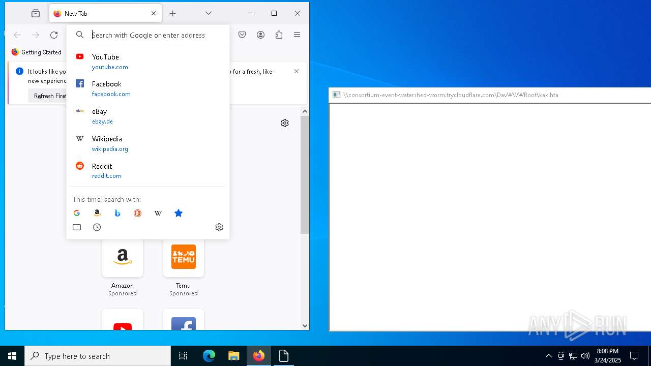Open Firefox View recent browsing icon
The width and height of the screenshot is (651, 366).
tap(36, 14)
